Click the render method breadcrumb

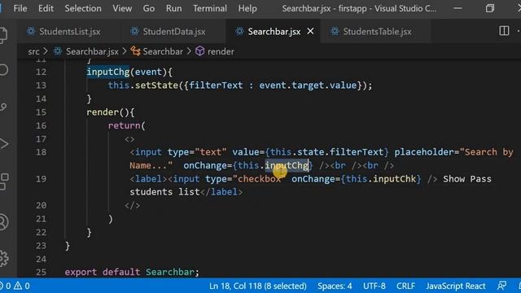(x=221, y=51)
